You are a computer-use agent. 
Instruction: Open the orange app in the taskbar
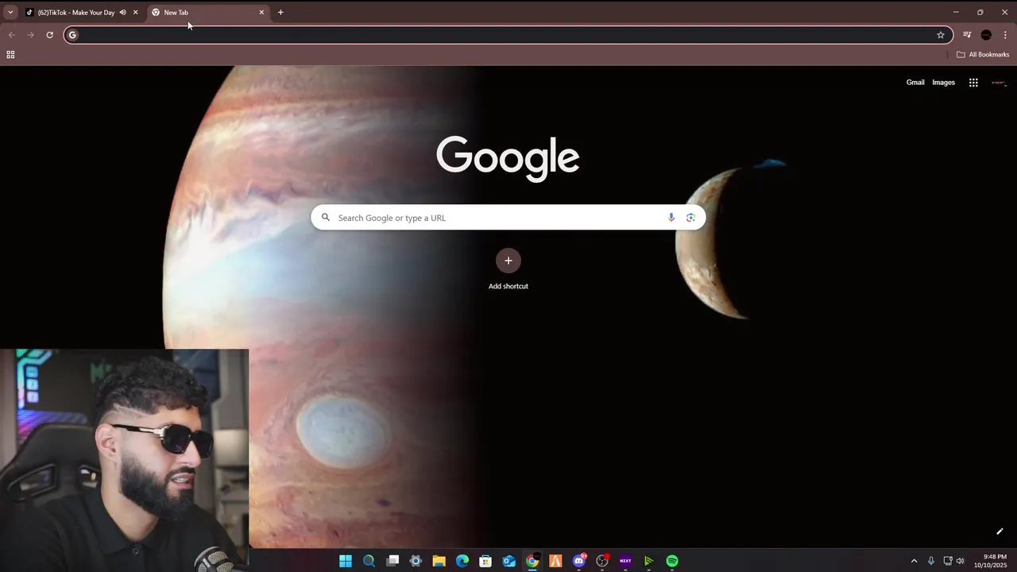pyautogui.click(x=555, y=561)
